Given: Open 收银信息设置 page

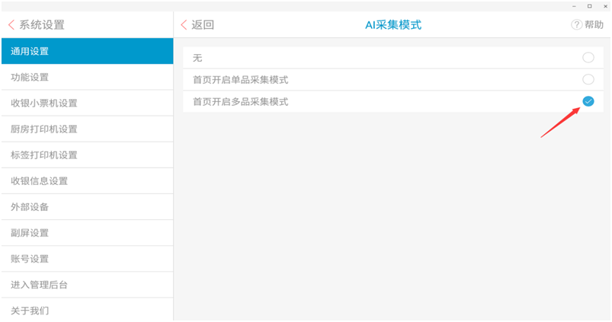Looking at the screenshot, I should point(87,181).
